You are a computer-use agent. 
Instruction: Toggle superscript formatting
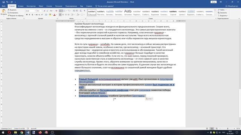[42, 15]
